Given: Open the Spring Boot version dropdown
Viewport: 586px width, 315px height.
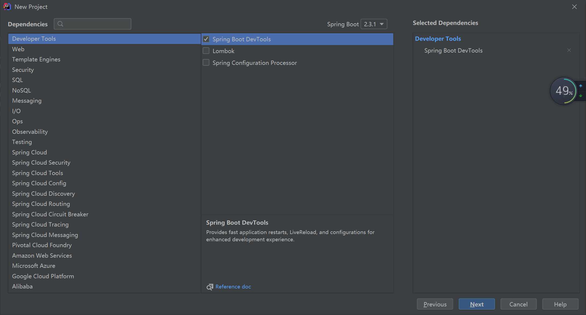Looking at the screenshot, I should (x=374, y=24).
